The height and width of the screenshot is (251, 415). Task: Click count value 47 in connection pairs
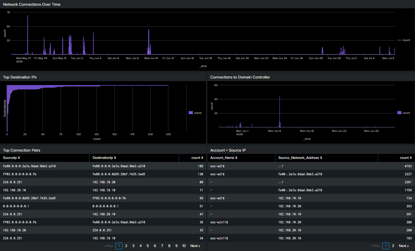pos(201,214)
